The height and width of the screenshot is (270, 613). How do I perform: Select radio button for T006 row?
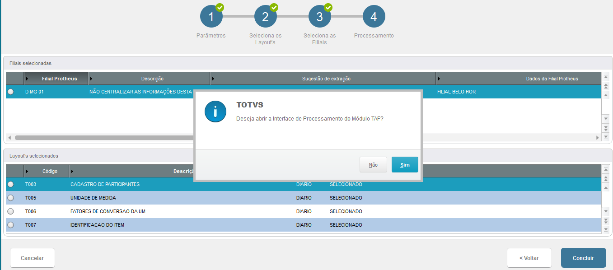tap(11, 211)
